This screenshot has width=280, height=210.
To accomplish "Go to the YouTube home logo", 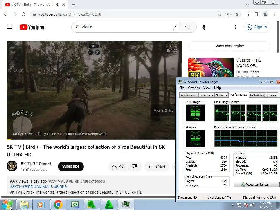I will pyautogui.click(x=32, y=27).
